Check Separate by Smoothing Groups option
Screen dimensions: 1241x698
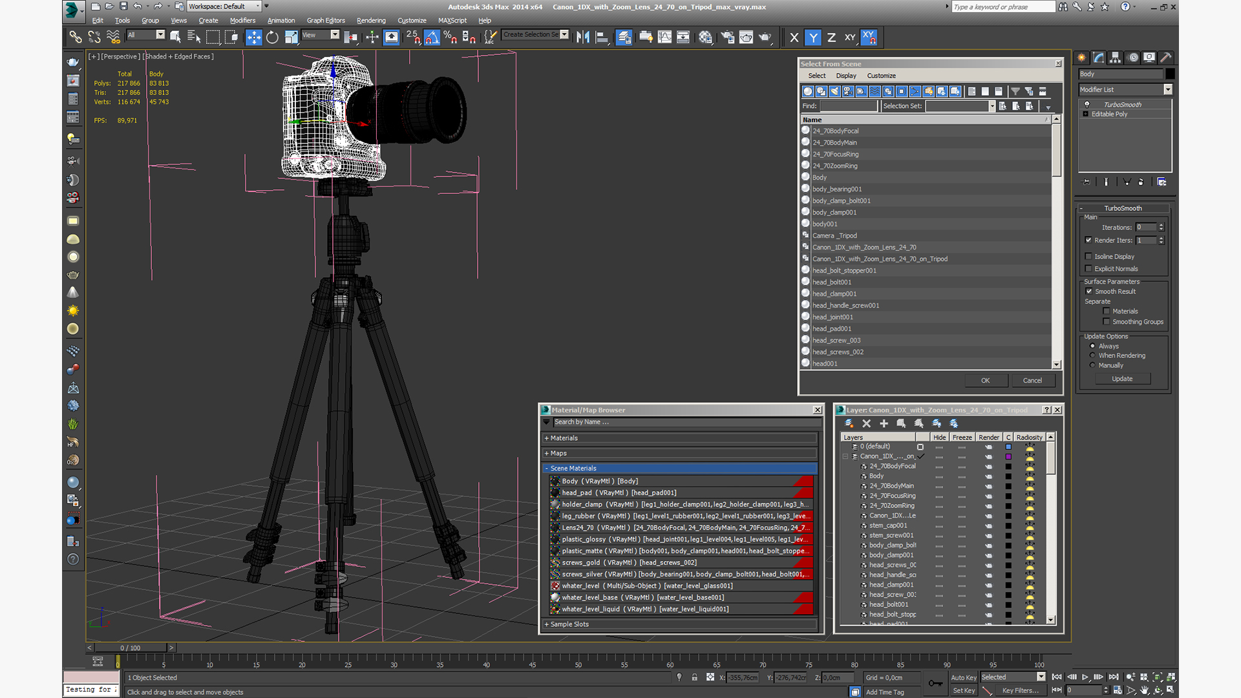1107,322
